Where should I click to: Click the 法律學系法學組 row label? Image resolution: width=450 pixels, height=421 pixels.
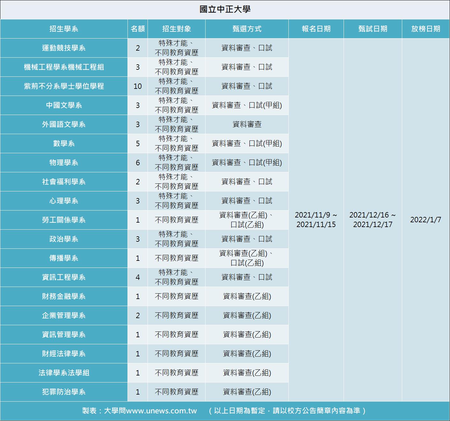point(64,373)
